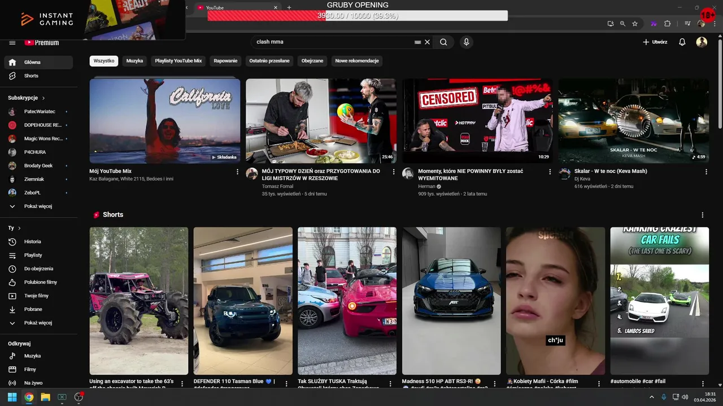Expand Pokaż więcej under Subskrypcje
Screen dimensions: 723x406
tap(38, 206)
